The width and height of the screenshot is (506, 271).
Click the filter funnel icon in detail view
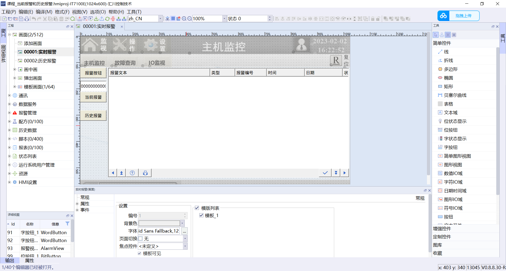tap(67, 224)
